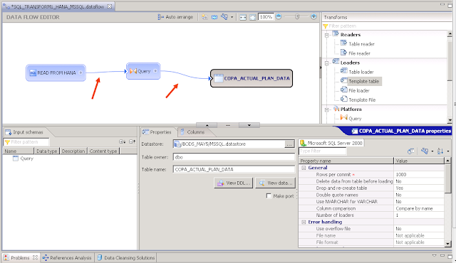Select Query transform in Platform group

351,118
